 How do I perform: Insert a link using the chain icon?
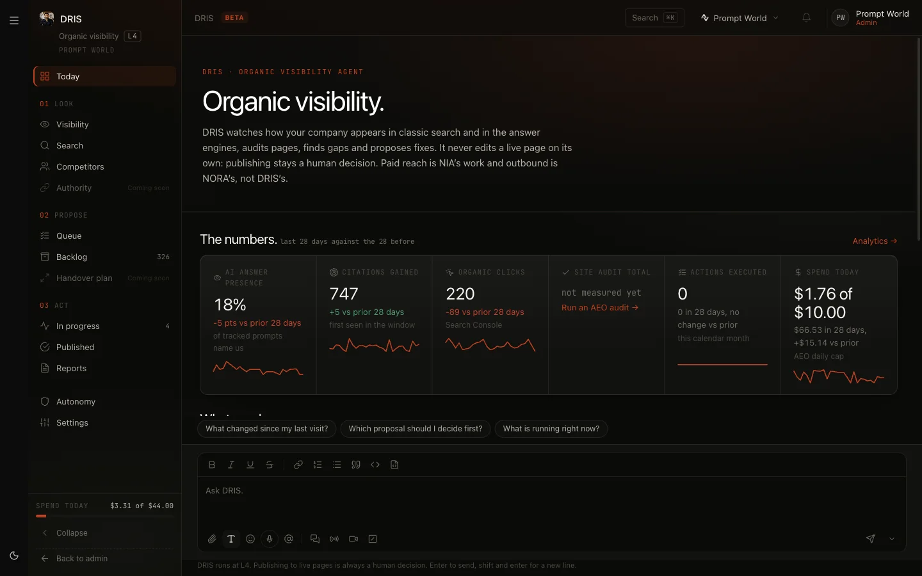pyautogui.click(x=298, y=465)
